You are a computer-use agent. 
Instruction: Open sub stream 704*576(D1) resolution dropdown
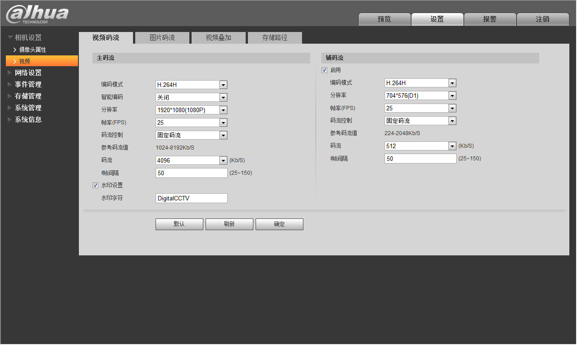(421, 95)
